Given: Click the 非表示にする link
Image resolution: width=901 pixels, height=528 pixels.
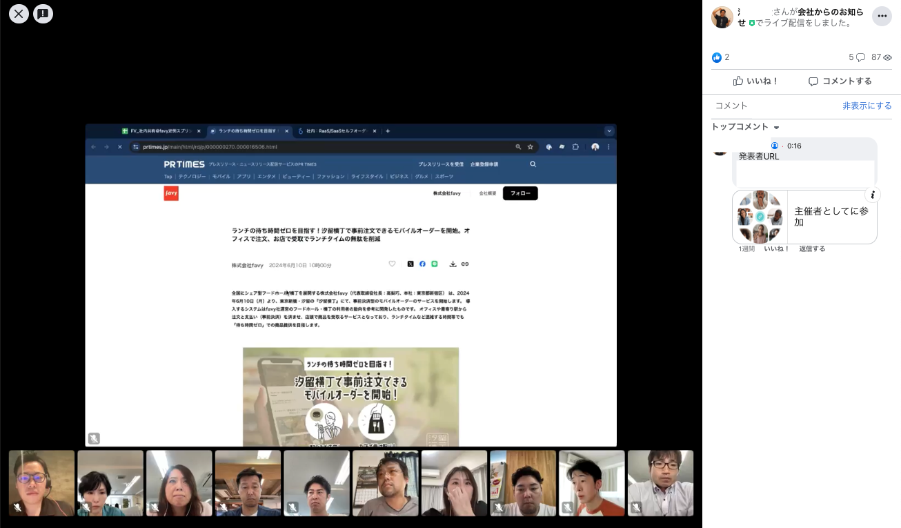Looking at the screenshot, I should tap(867, 106).
